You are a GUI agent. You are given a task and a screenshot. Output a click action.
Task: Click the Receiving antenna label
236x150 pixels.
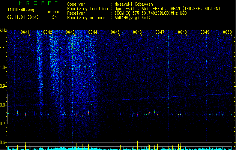click(86, 18)
